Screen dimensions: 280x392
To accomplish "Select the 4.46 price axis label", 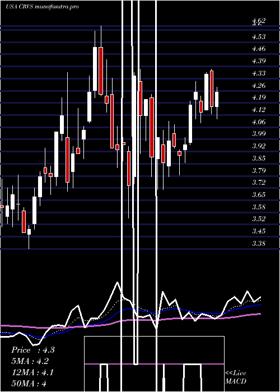I will pos(259,49).
